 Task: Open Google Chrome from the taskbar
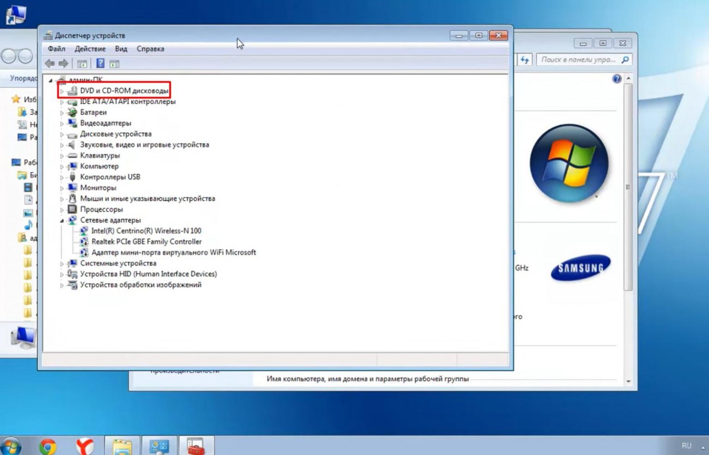(48, 446)
